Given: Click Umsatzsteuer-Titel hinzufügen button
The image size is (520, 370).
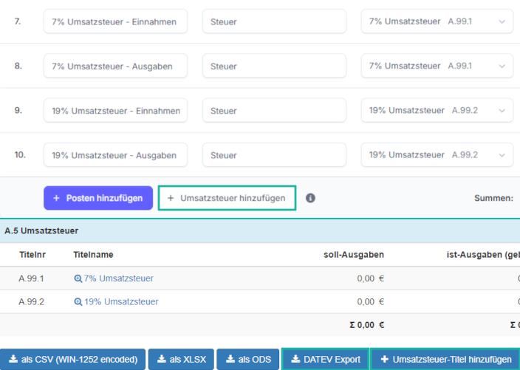Looking at the screenshot, I should tap(445, 359).
